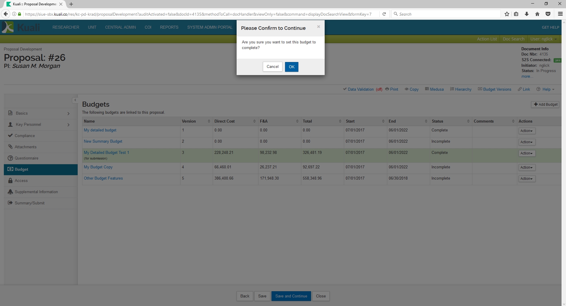Collapse the left navigation sidebar
Viewport: 566px width, 306px height.
pos(75,100)
